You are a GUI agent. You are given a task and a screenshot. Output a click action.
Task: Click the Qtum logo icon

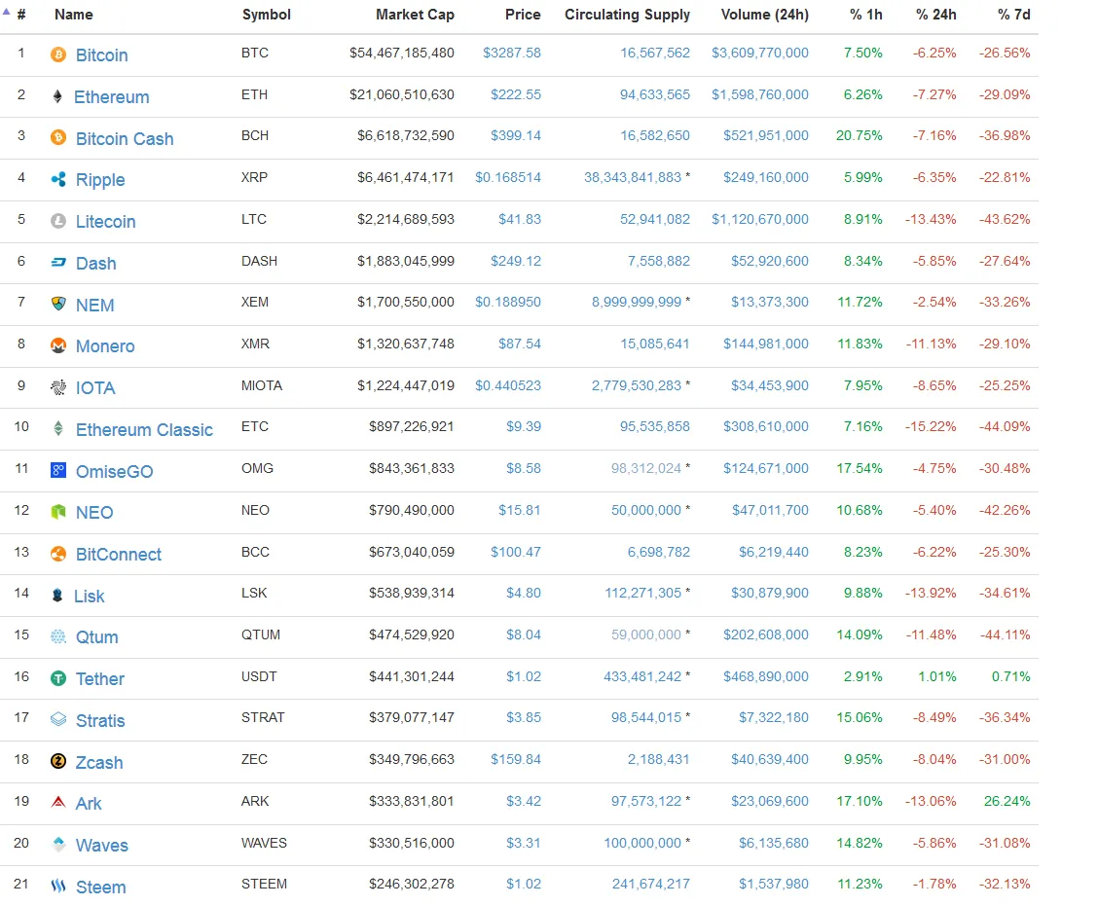(58, 636)
